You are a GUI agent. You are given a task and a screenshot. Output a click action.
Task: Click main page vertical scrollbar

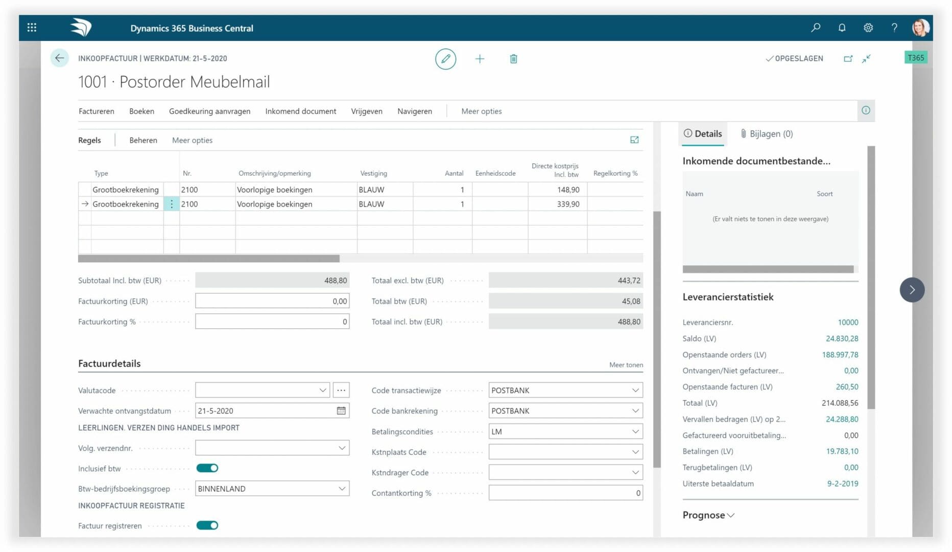click(657, 339)
